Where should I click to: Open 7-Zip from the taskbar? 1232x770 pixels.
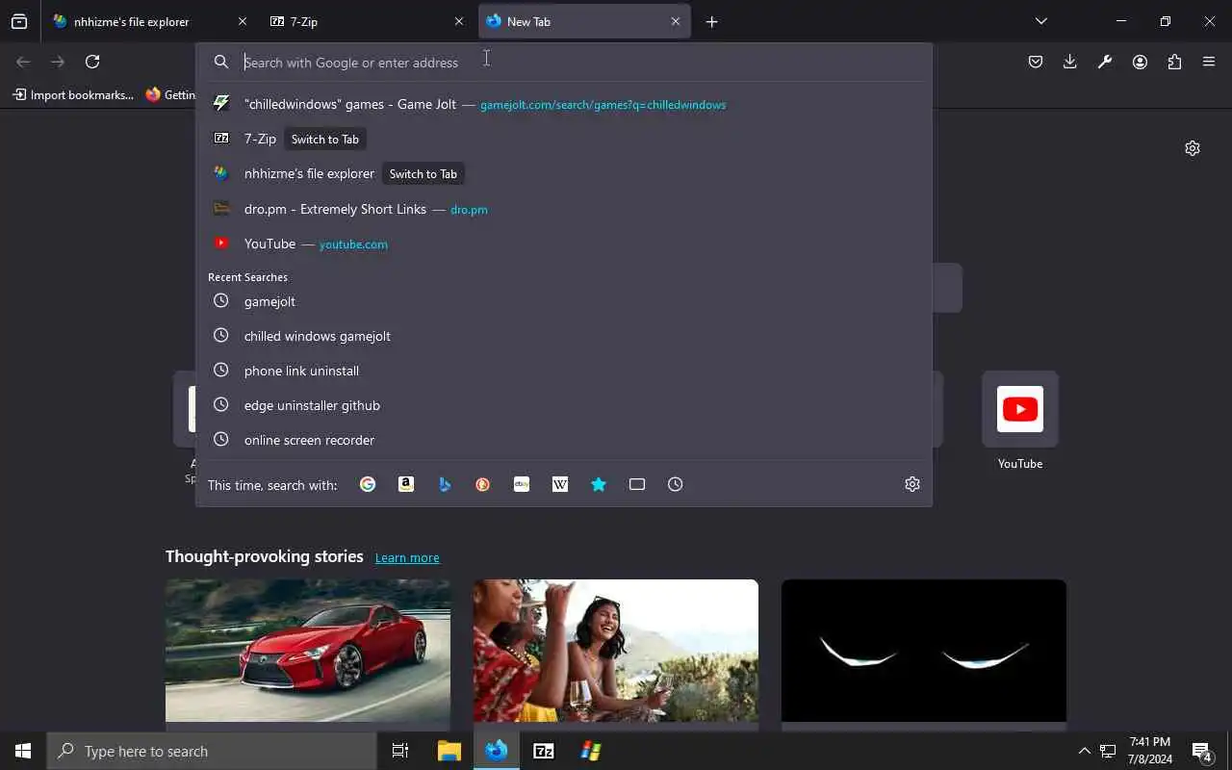544,751
